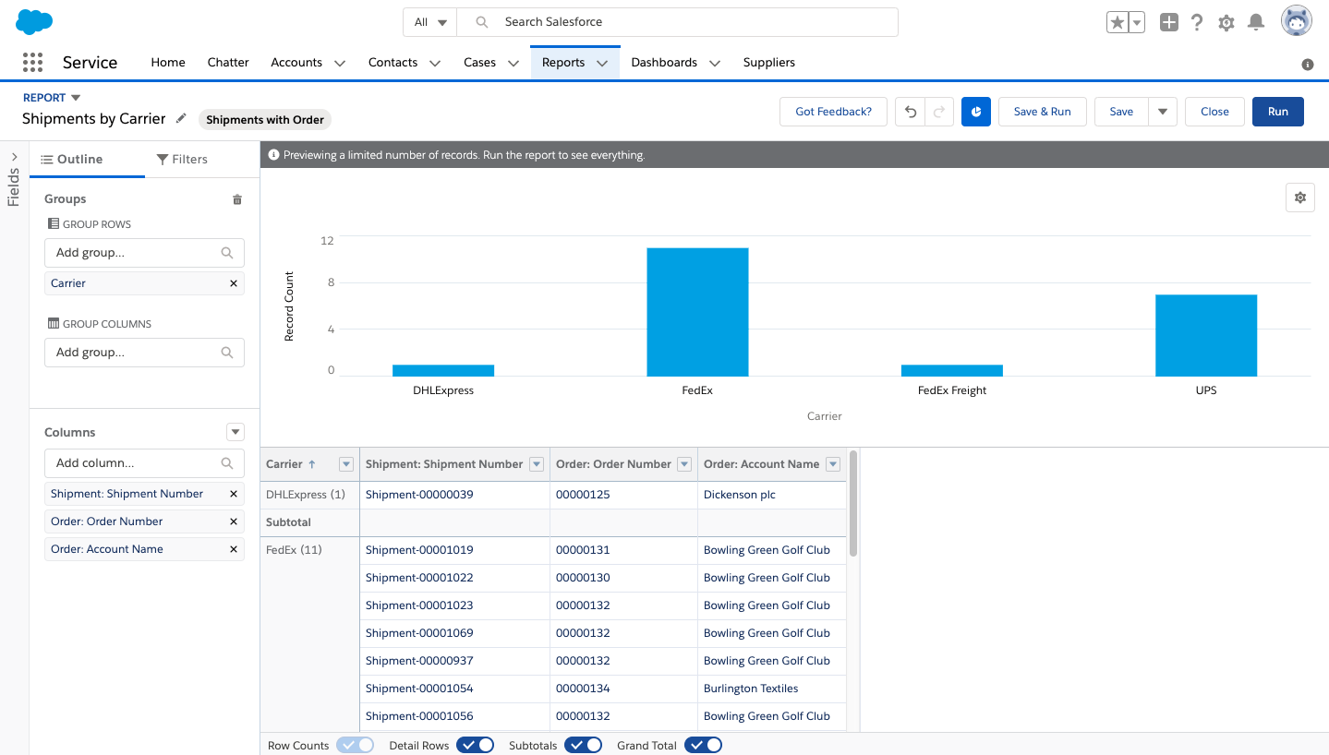Image resolution: width=1329 pixels, height=755 pixels.
Task: Open the App Launcher grid icon
Action: tap(32, 62)
